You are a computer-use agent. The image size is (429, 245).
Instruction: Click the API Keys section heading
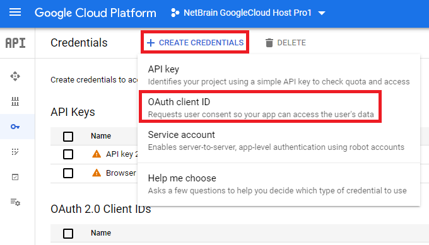pyautogui.click(x=73, y=112)
